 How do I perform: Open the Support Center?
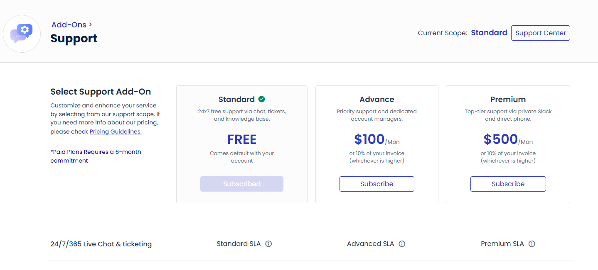click(540, 33)
